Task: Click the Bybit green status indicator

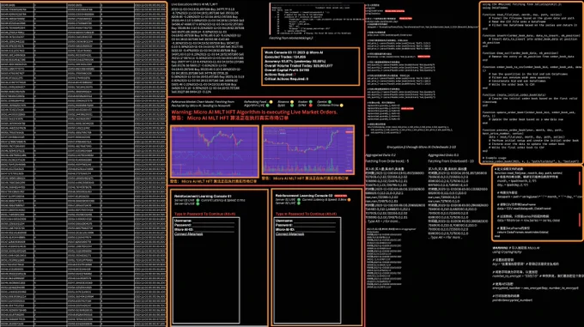Action: pyautogui.click(x=292, y=106)
